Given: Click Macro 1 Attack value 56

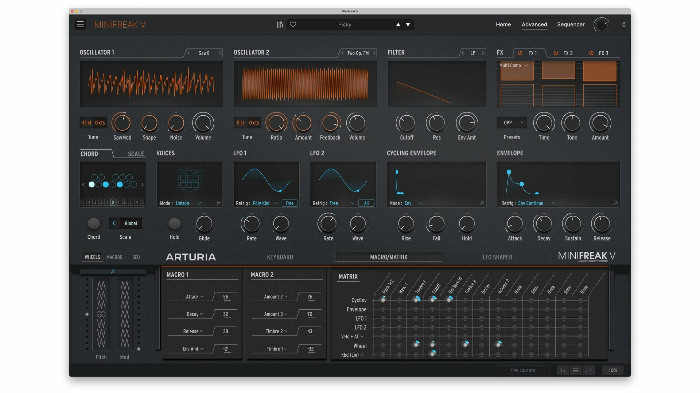Looking at the screenshot, I should click(226, 297).
